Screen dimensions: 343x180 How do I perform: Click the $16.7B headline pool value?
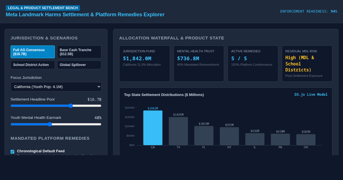(94, 99)
